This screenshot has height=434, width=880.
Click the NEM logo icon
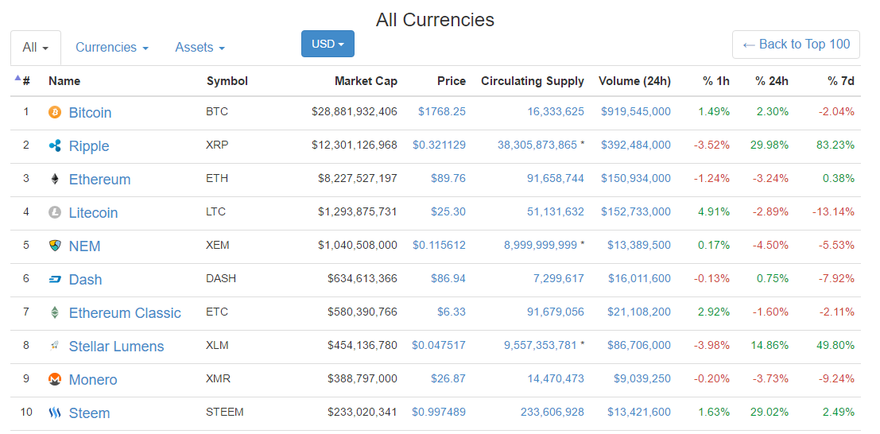[55, 246]
